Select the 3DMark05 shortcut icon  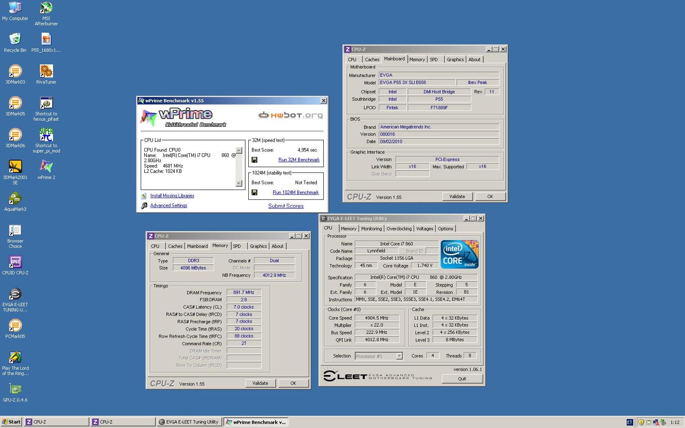[x=15, y=106]
